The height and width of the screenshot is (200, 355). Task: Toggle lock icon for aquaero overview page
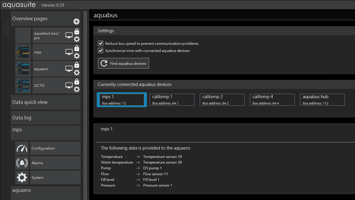click(x=77, y=65)
